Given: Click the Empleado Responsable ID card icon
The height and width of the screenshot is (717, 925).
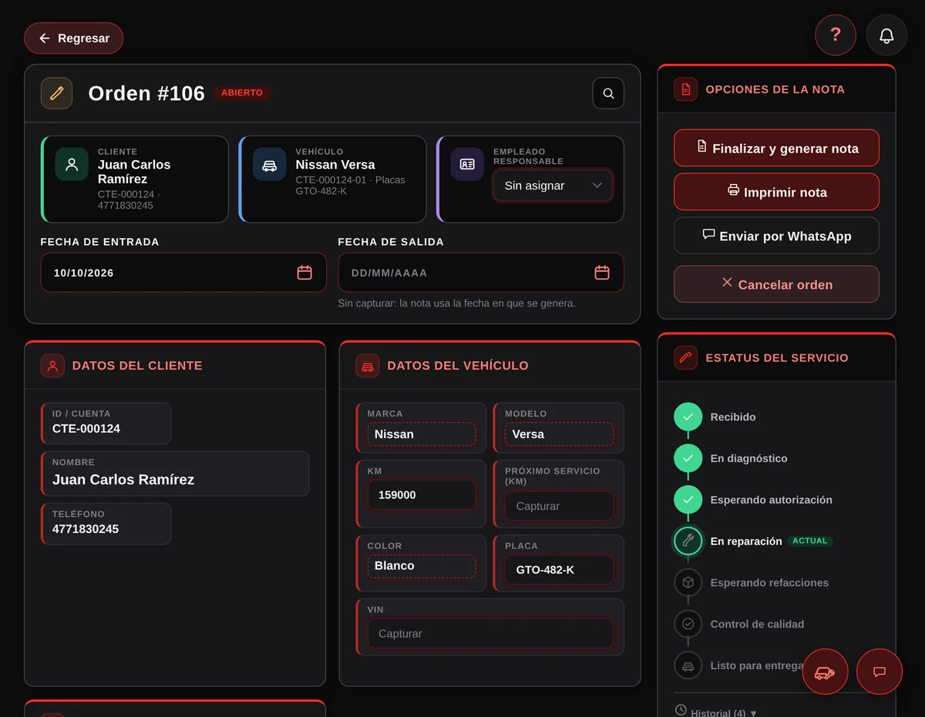Looking at the screenshot, I should [x=467, y=164].
